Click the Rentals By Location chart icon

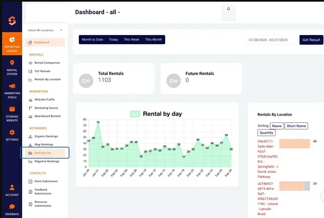(30, 79)
